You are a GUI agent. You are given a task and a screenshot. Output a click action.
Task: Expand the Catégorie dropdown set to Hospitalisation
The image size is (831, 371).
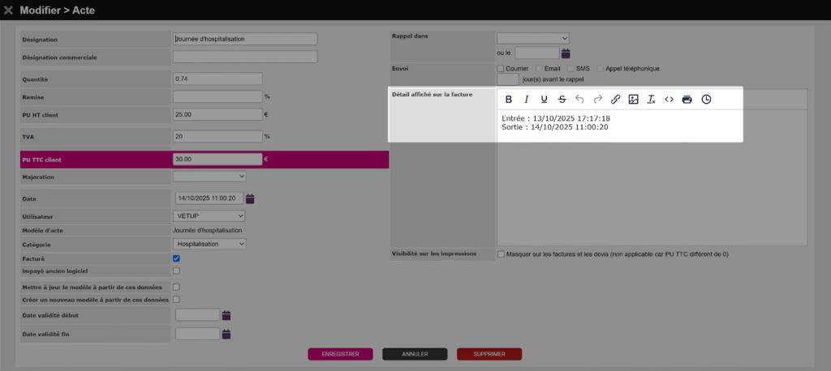tap(209, 243)
